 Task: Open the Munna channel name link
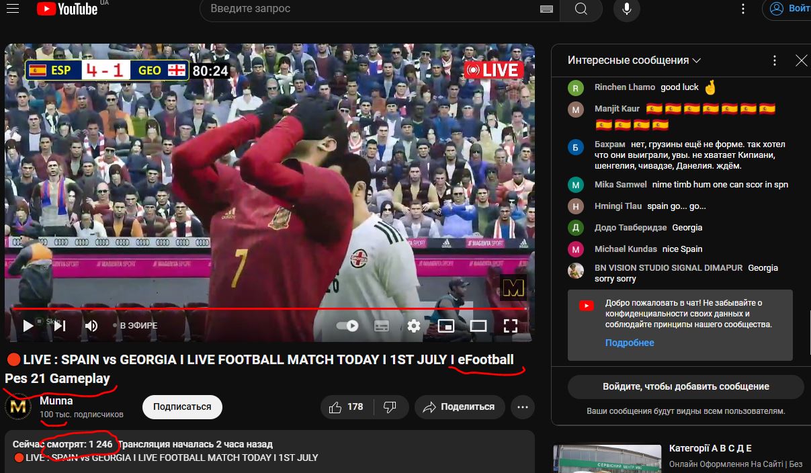click(x=56, y=400)
